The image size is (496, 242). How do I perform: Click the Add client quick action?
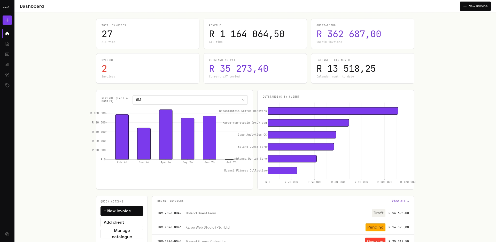pyautogui.click(x=122, y=222)
